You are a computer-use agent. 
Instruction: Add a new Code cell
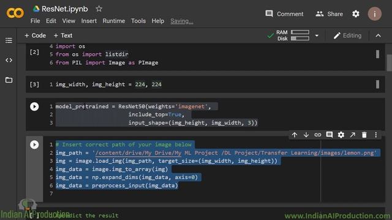click(36, 35)
